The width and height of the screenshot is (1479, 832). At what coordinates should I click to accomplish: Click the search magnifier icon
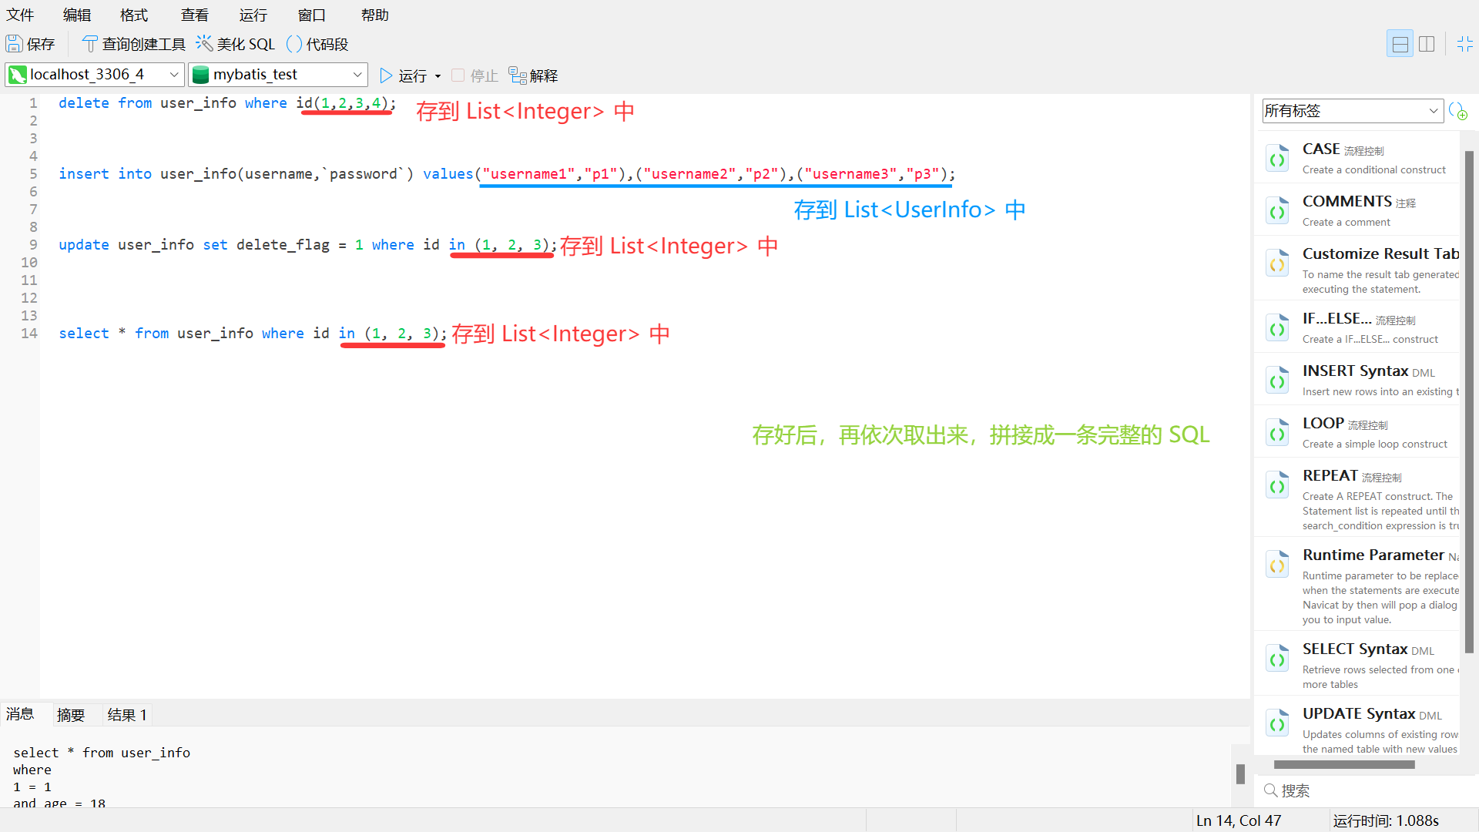pos(1271,790)
